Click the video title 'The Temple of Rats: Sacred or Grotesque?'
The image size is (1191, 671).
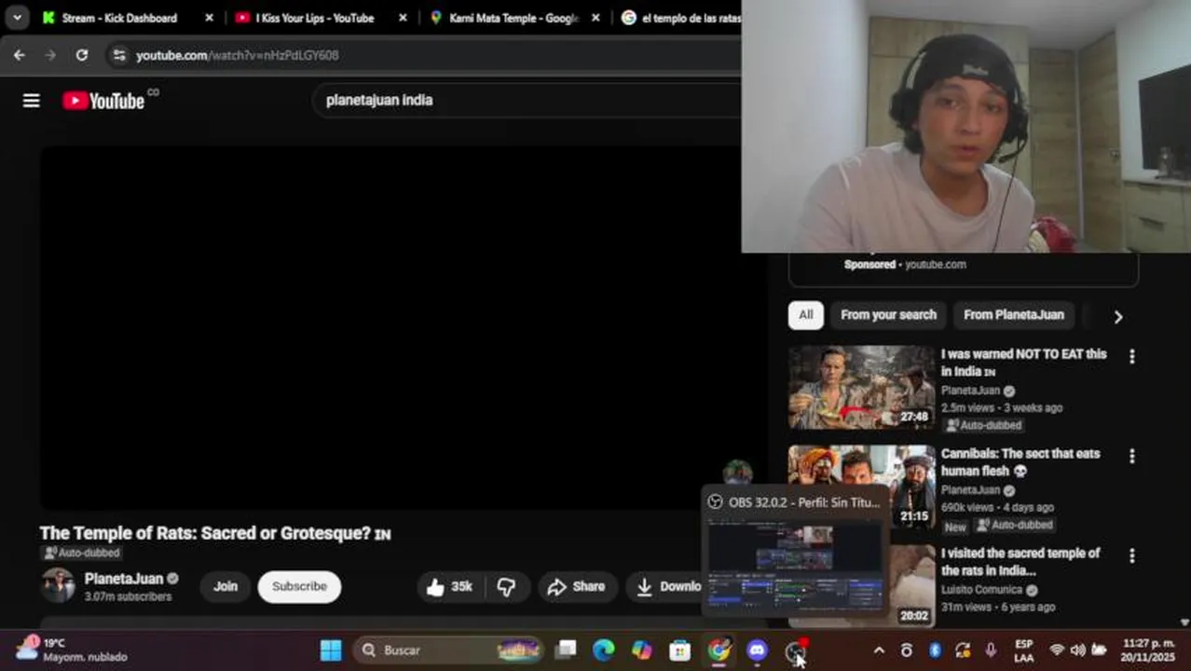coord(205,533)
